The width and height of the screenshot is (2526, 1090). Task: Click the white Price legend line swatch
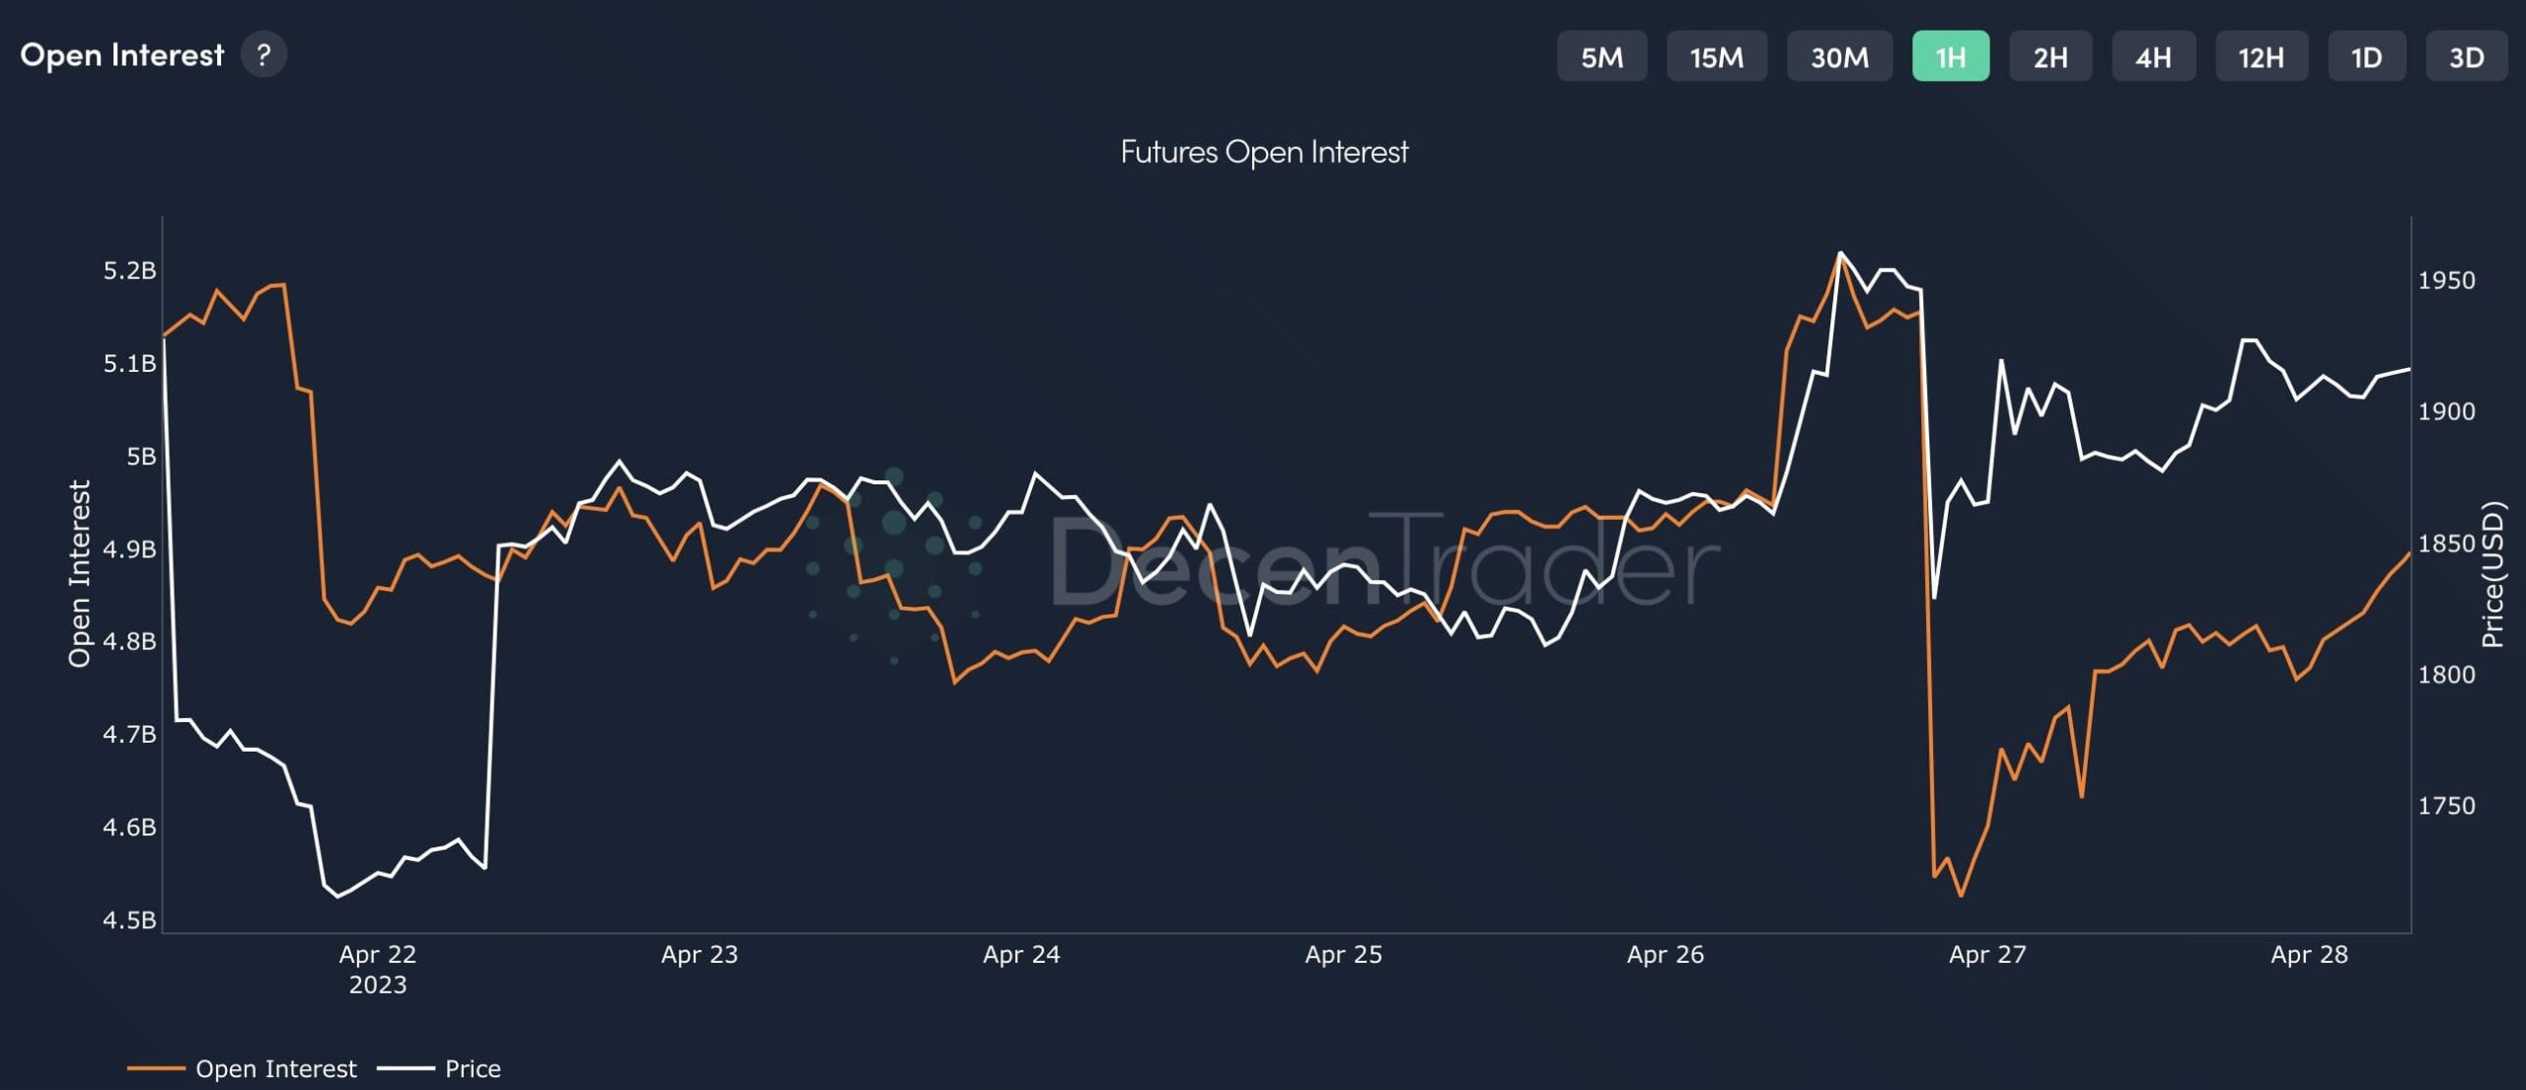(406, 1068)
